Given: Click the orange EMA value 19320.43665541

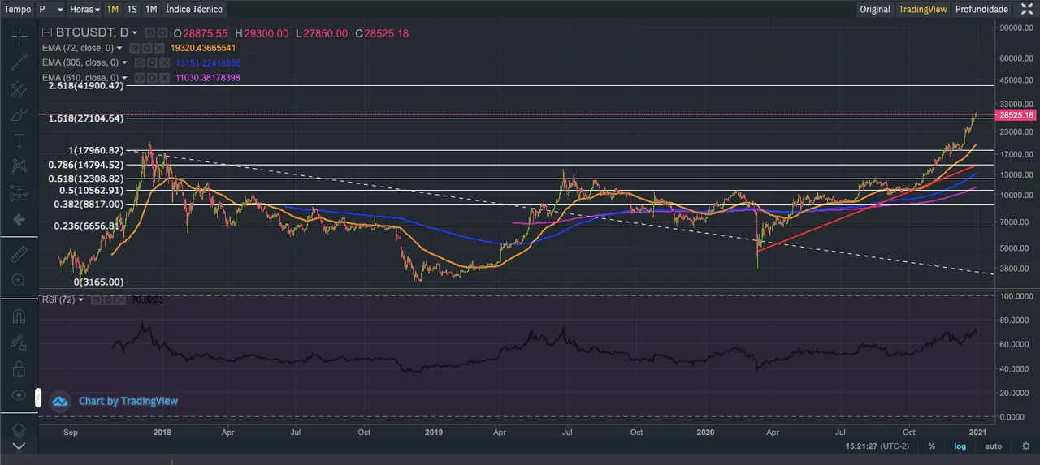Looking at the screenshot, I should (x=204, y=48).
